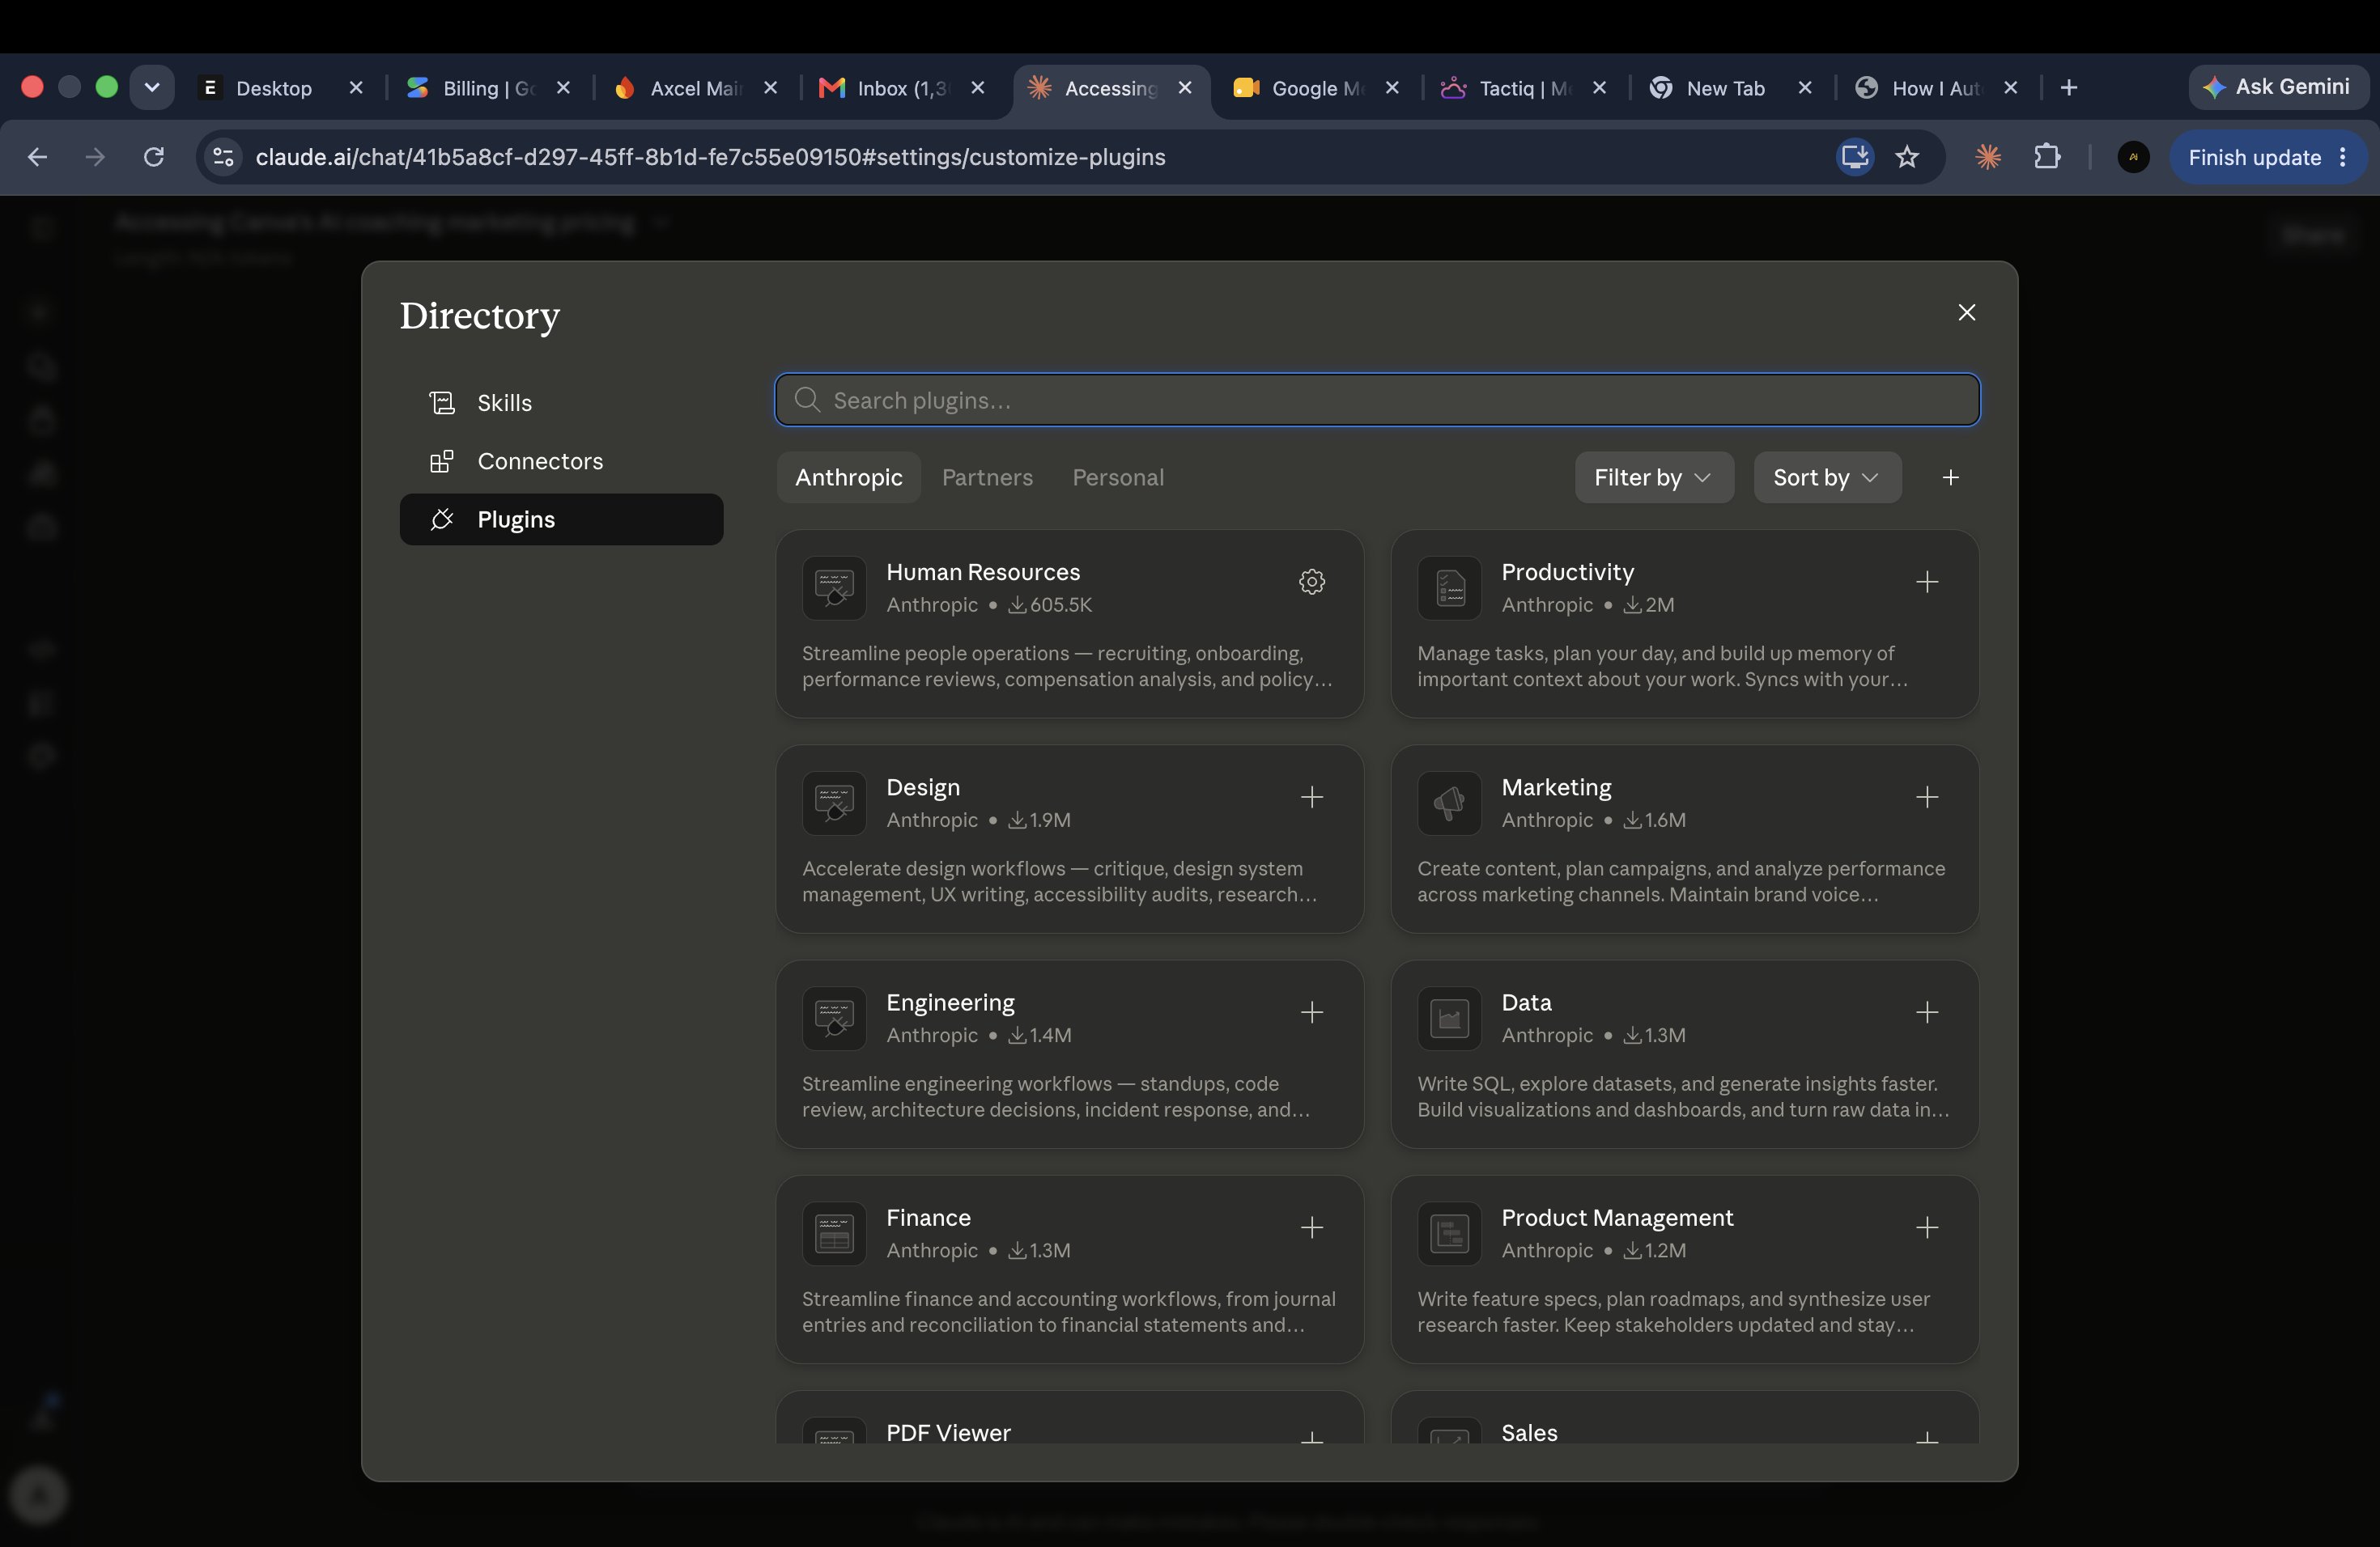Image resolution: width=2380 pixels, height=1547 pixels.
Task: Open the Sales plugin card title
Action: [1529, 1432]
